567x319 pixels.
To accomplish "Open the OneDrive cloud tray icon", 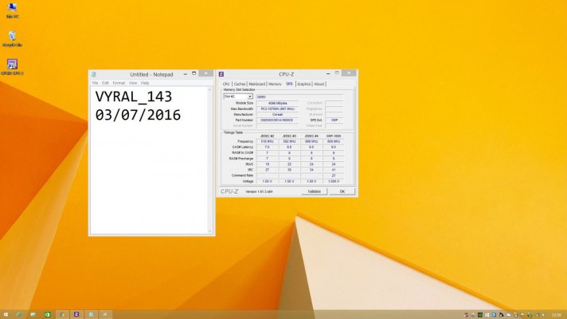I will tap(508, 315).
